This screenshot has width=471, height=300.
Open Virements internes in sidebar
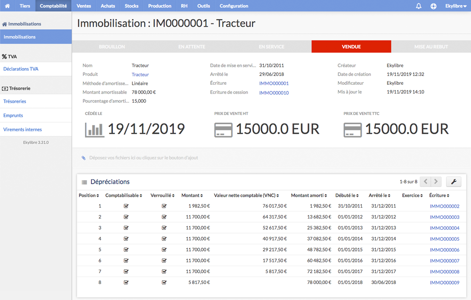pyautogui.click(x=36, y=130)
